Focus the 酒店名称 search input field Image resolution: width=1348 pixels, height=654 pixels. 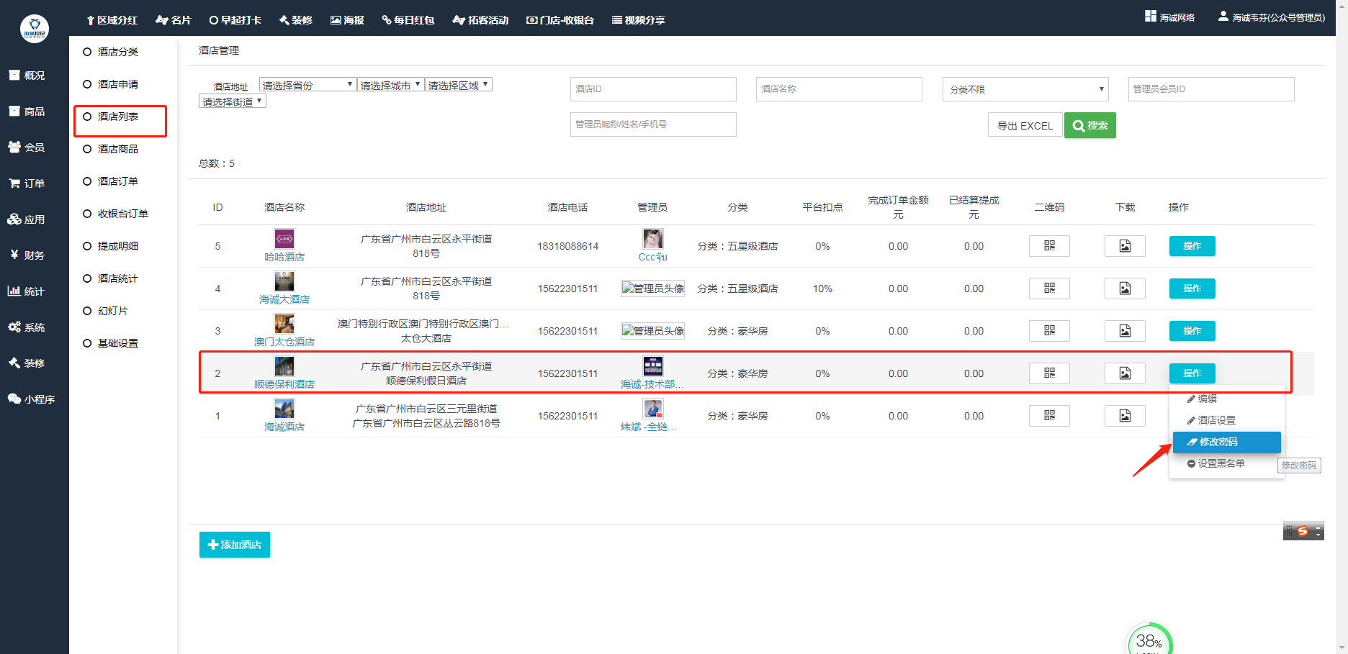point(839,89)
